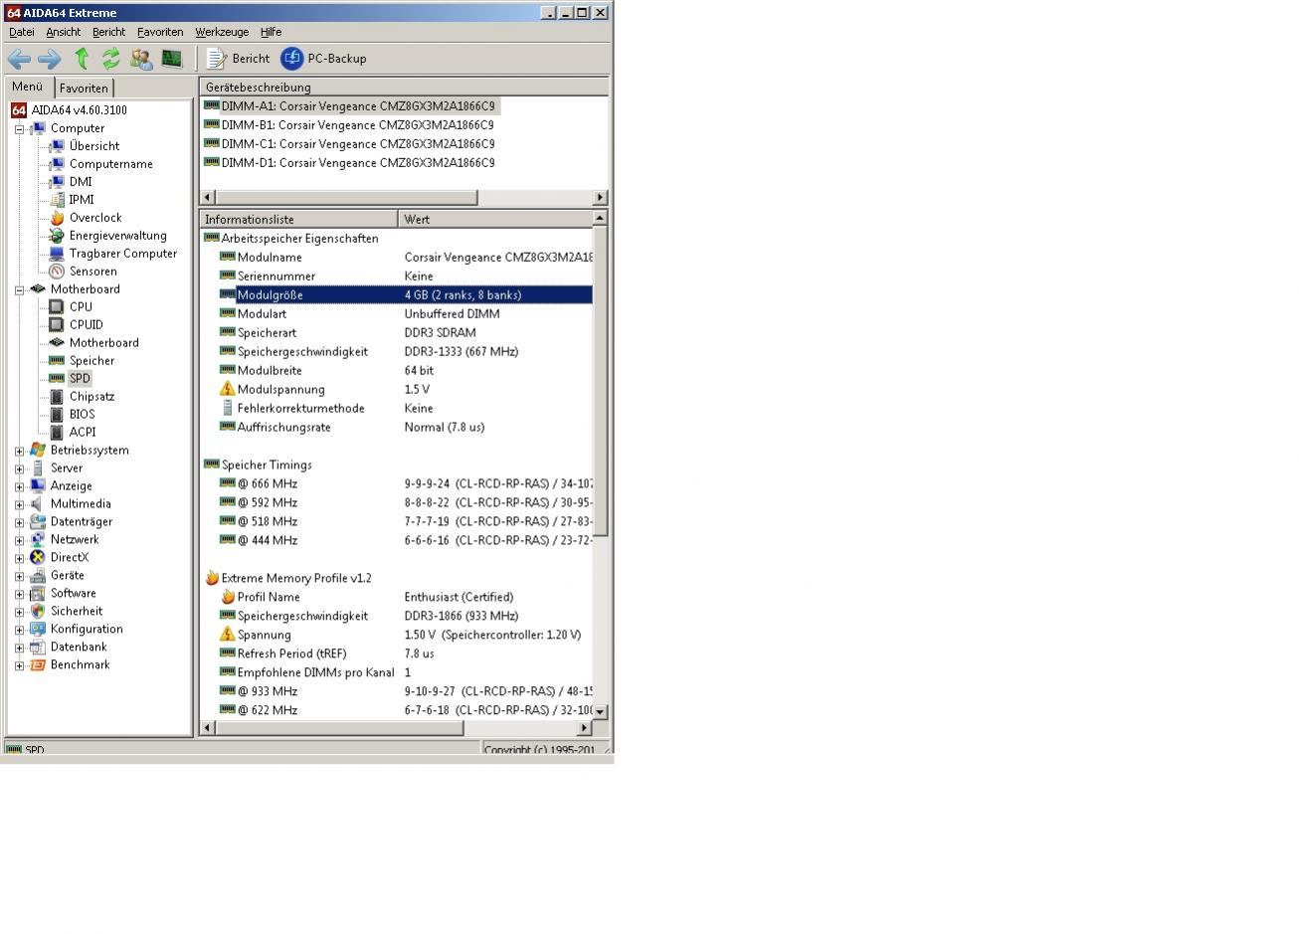Click the Geräte icon in the tree
The width and height of the screenshot is (1299, 934).
click(x=38, y=576)
